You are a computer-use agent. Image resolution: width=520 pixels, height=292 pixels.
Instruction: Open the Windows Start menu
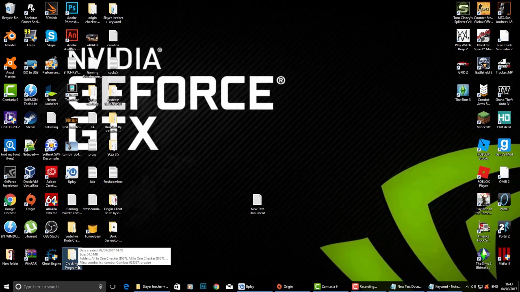pos(6,286)
